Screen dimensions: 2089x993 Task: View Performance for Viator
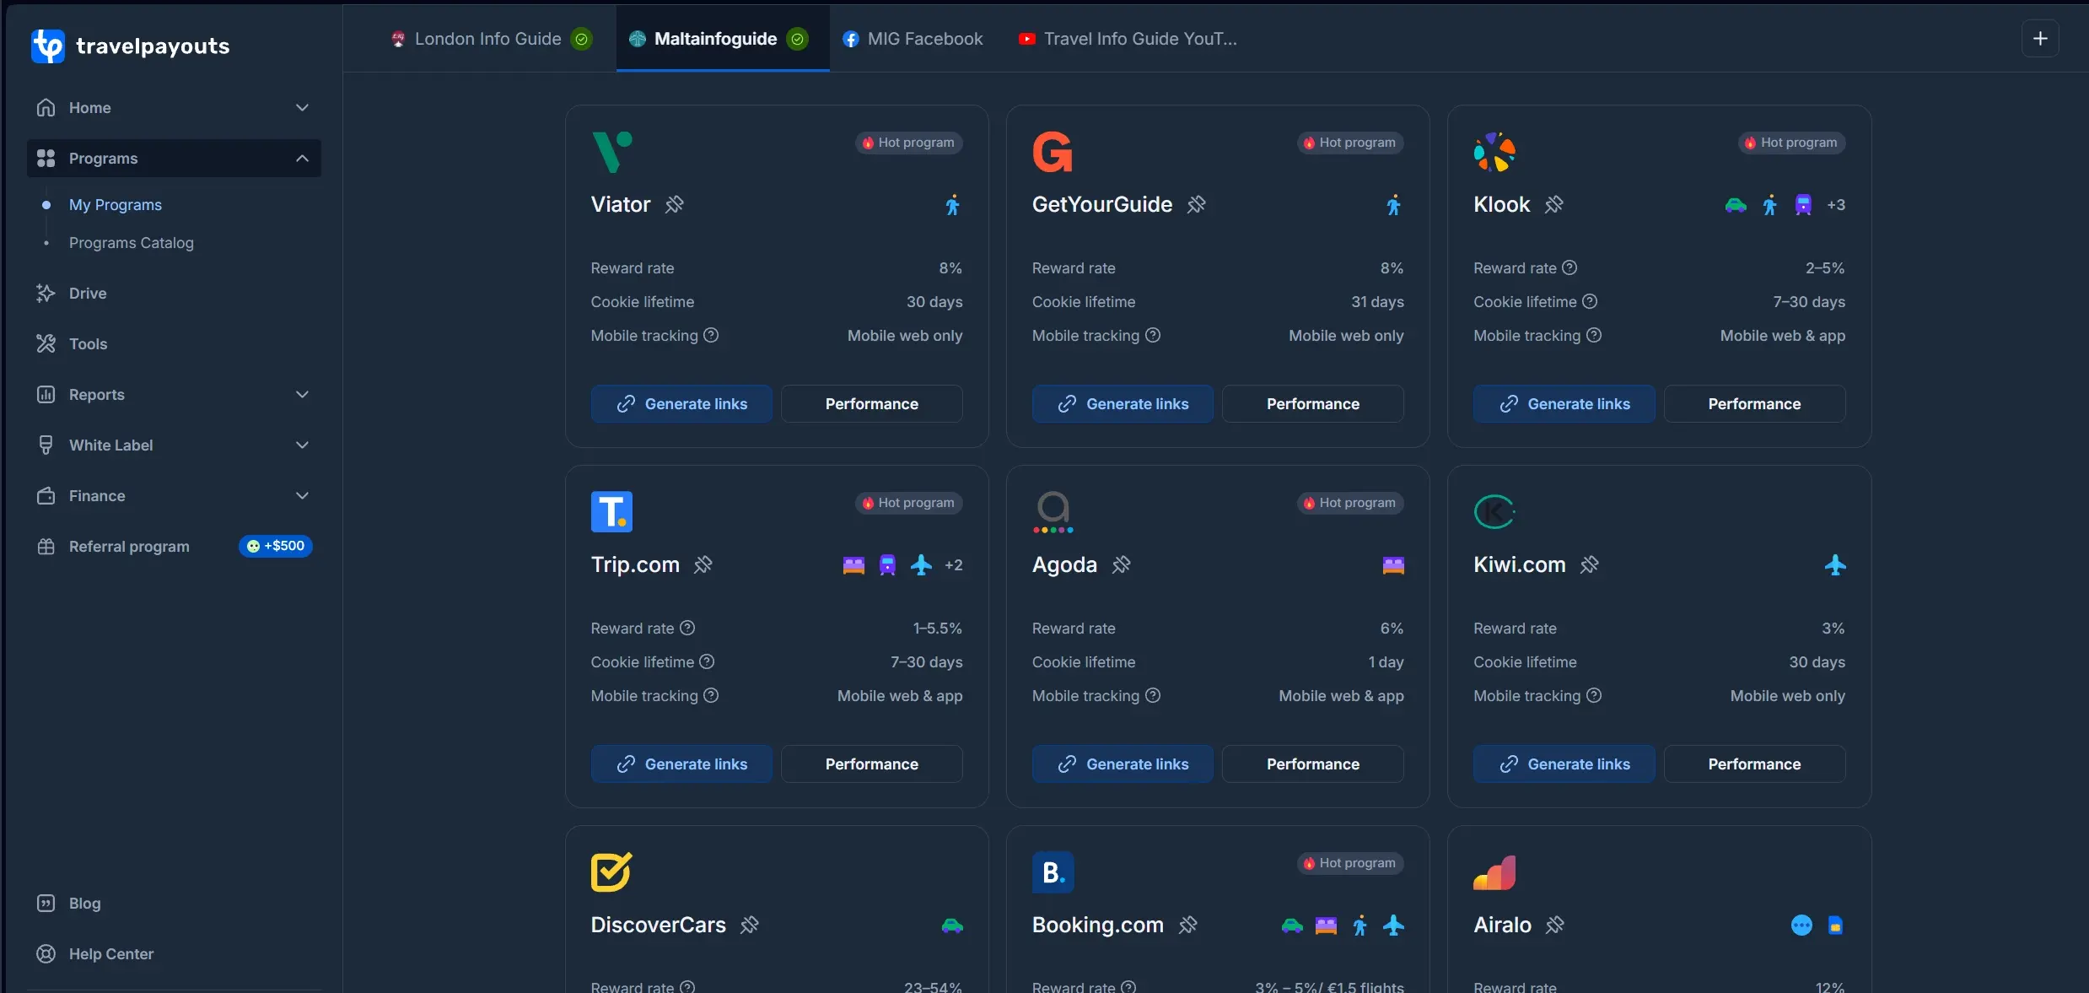pyautogui.click(x=872, y=404)
